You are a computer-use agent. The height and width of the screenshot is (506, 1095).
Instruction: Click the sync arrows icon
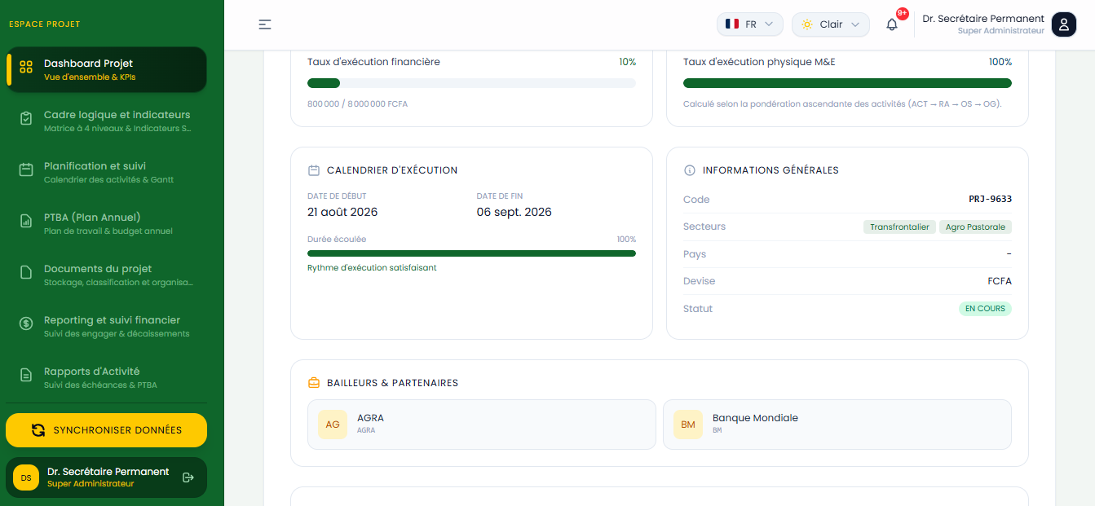tap(38, 430)
